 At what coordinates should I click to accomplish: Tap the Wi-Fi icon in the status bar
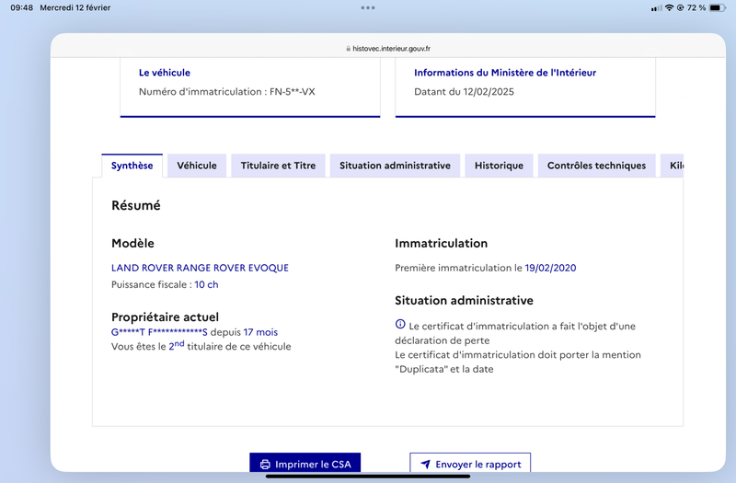(670, 7)
